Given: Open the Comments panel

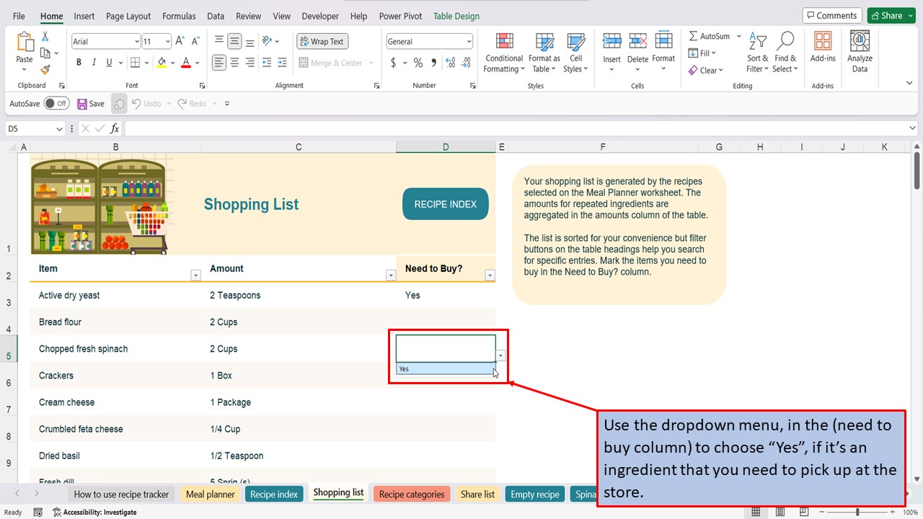Looking at the screenshot, I should click(x=831, y=14).
